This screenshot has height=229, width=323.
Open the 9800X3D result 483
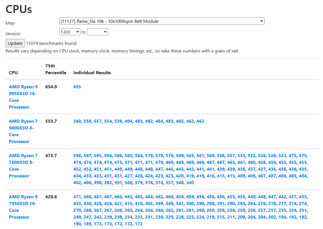[169, 121]
